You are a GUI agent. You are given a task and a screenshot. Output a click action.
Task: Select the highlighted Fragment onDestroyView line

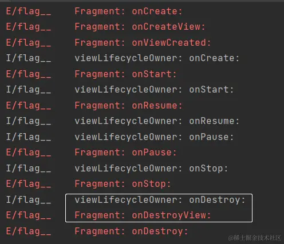(x=143, y=215)
